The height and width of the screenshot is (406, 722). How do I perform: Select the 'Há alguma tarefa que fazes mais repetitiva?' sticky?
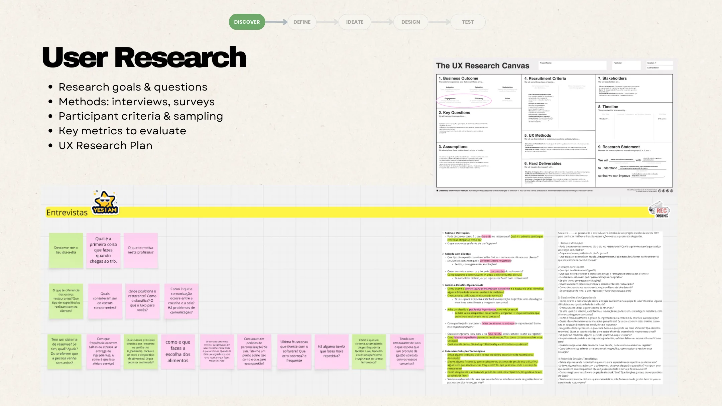[x=332, y=352]
